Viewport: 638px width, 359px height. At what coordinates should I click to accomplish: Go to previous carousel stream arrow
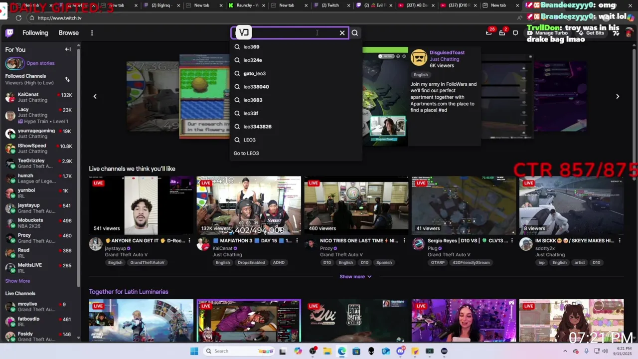pyautogui.click(x=95, y=96)
